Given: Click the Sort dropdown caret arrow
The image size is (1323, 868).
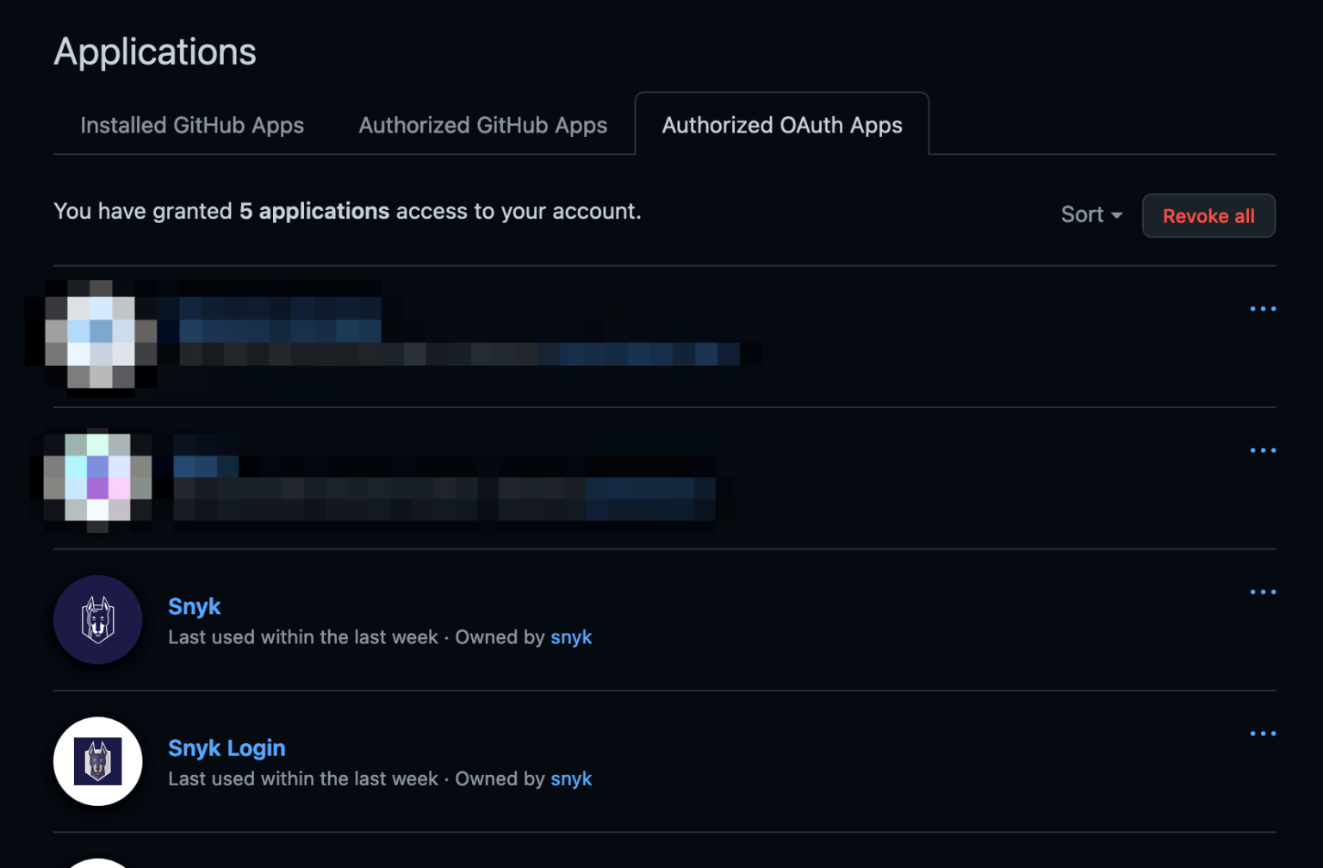Looking at the screenshot, I should point(1117,216).
